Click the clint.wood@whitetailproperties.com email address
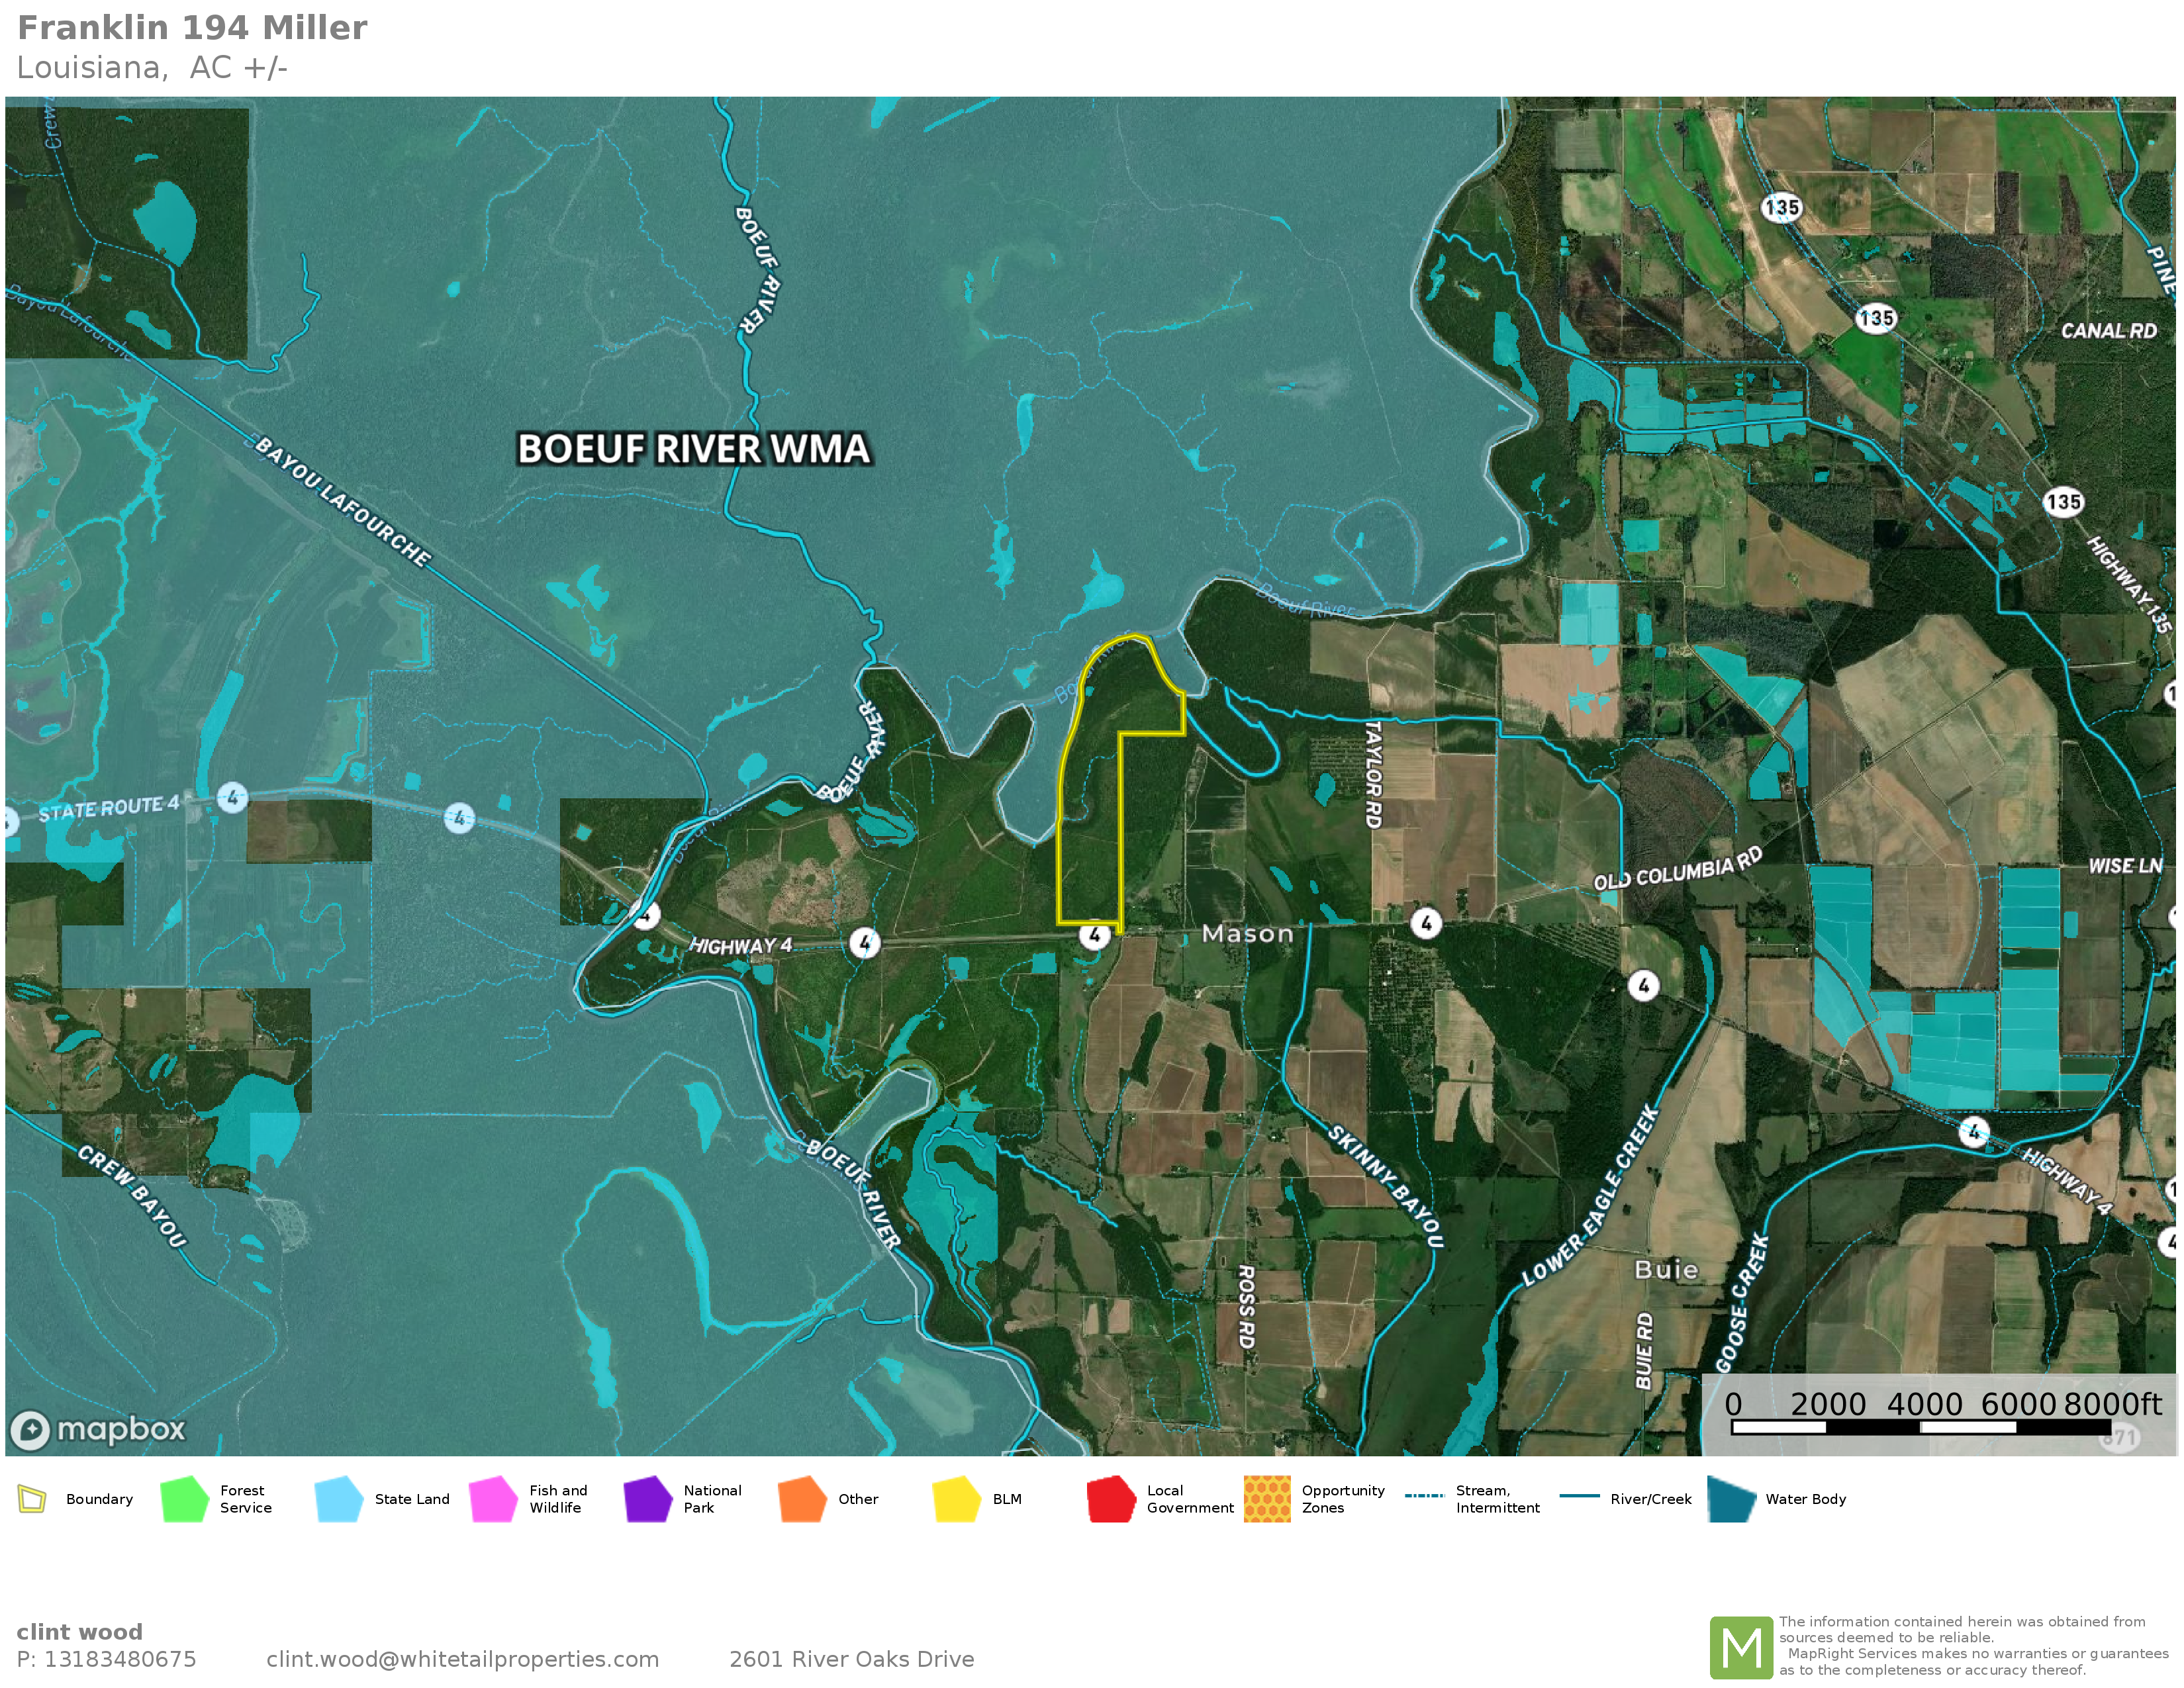The height and width of the screenshot is (1688, 2184). click(x=462, y=1659)
